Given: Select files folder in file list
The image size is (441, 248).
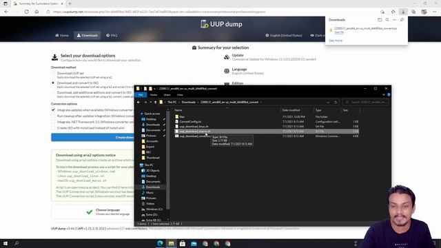Looking at the screenshot, I should (182, 116).
